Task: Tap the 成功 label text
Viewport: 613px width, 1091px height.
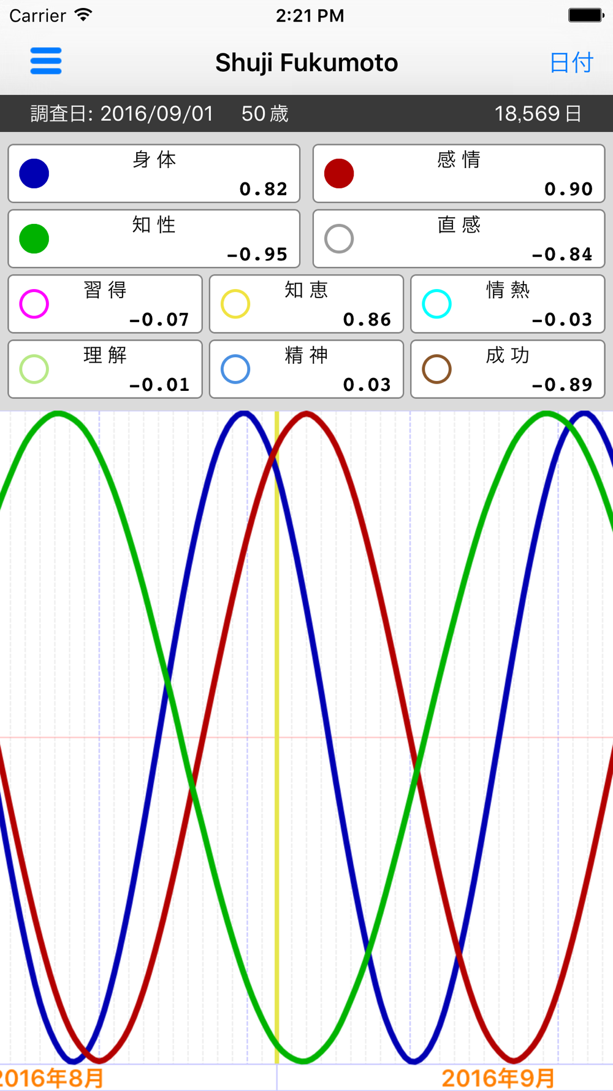Action: point(508,355)
